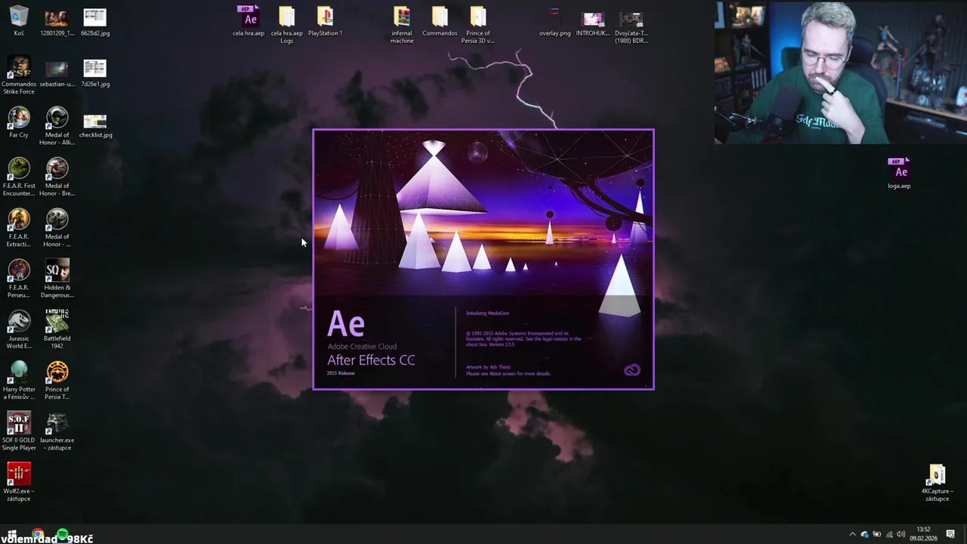Show hidden system tray icons

pos(853,534)
